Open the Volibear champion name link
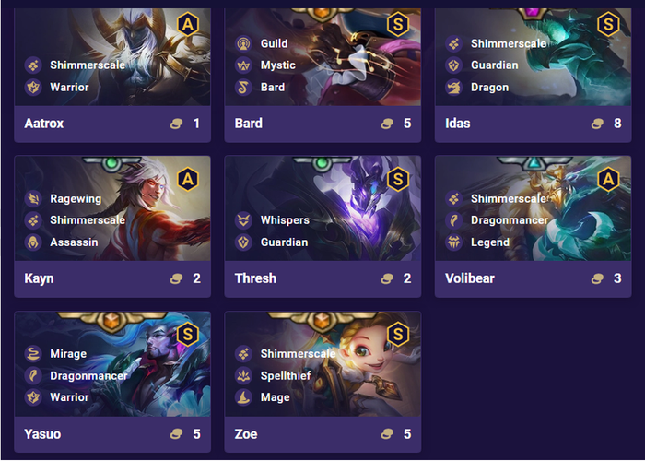 click(x=470, y=278)
